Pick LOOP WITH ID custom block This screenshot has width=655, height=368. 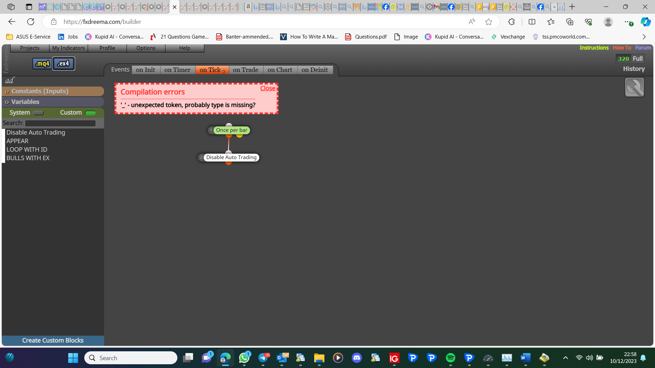point(27,150)
